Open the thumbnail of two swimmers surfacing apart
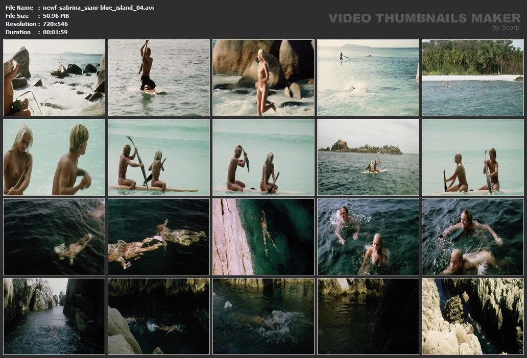Image resolution: width=527 pixels, height=358 pixels. (x=368, y=237)
